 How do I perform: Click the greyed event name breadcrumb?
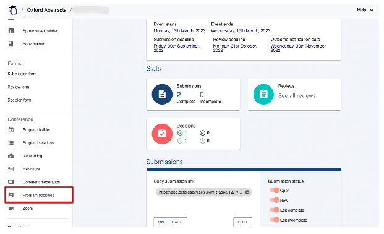coord(91,10)
